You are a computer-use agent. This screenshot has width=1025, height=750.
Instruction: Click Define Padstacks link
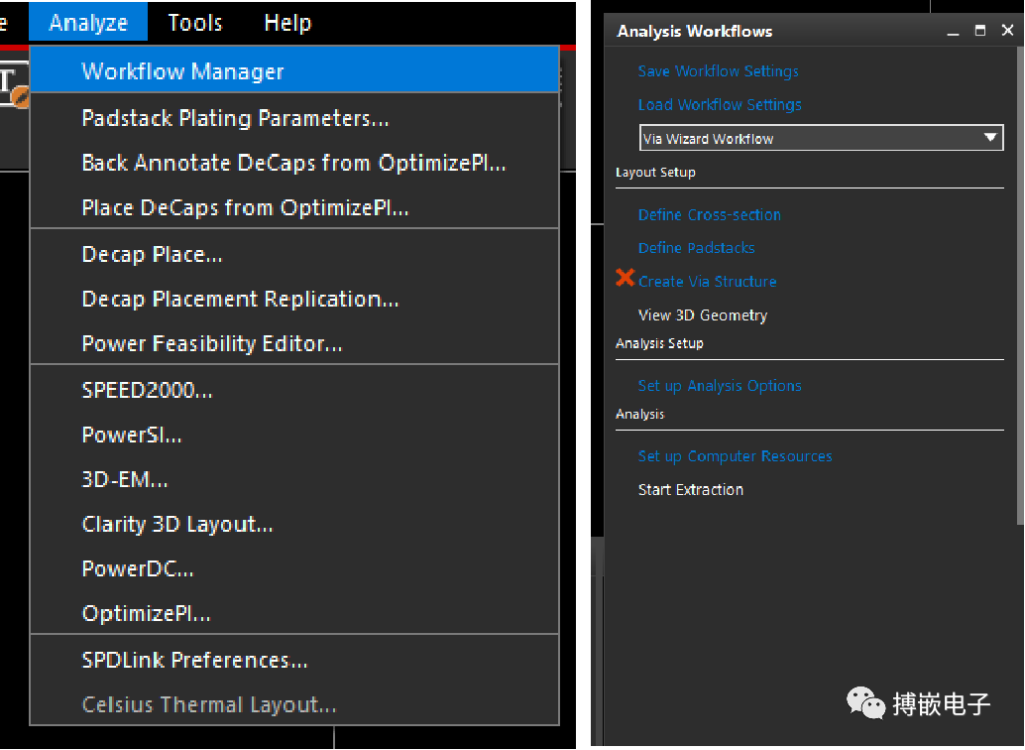(696, 248)
